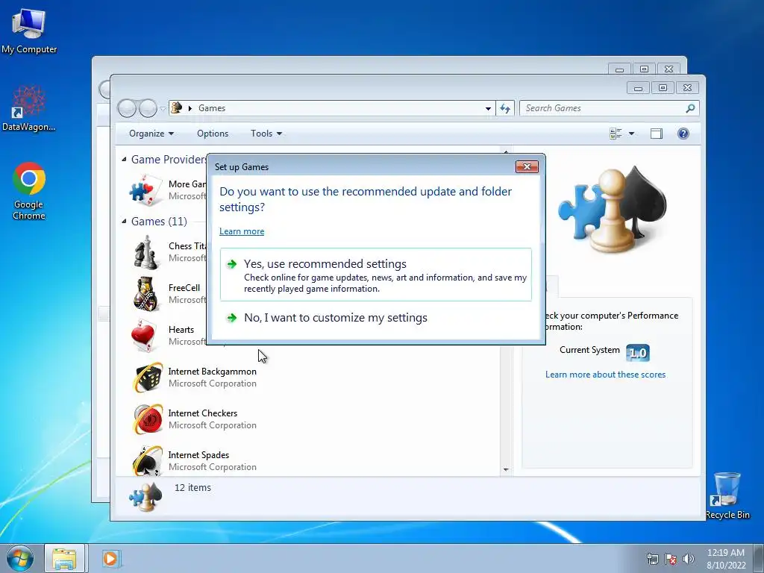Open the Tools menu
This screenshot has height=573, width=764.
pyautogui.click(x=266, y=134)
